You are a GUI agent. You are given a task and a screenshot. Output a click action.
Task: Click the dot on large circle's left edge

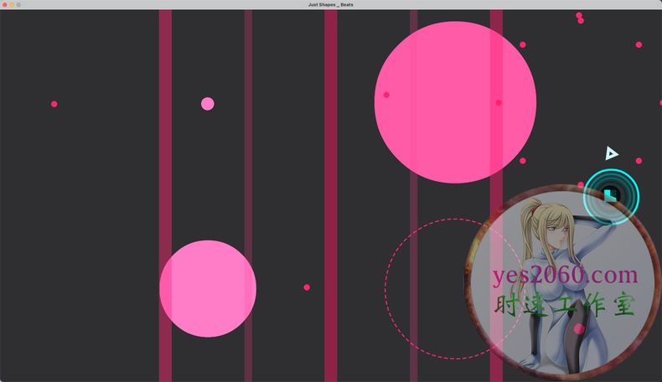(386, 95)
